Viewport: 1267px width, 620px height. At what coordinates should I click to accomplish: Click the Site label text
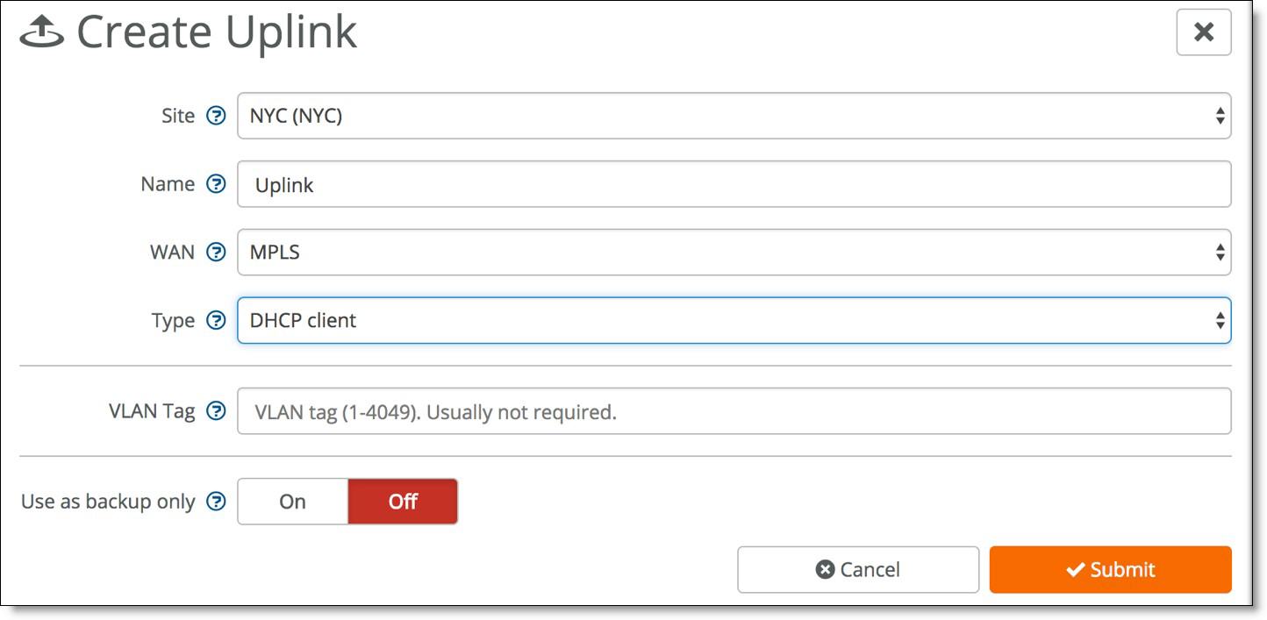pyautogui.click(x=178, y=116)
